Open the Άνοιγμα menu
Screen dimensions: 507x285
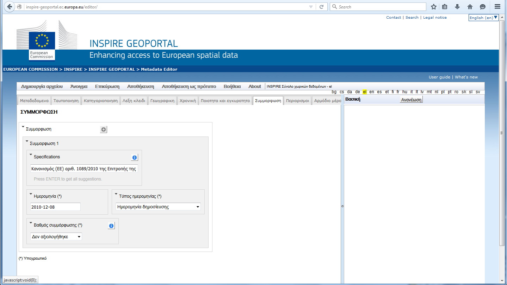(79, 87)
